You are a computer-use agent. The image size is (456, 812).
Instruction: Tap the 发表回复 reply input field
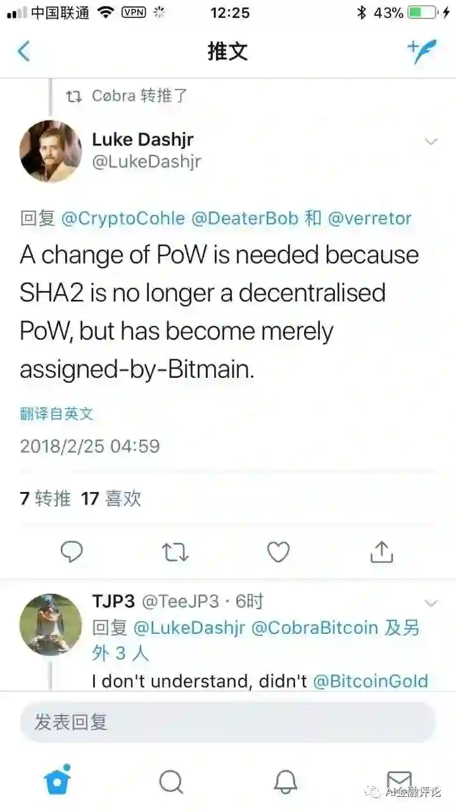click(x=228, y=722)
